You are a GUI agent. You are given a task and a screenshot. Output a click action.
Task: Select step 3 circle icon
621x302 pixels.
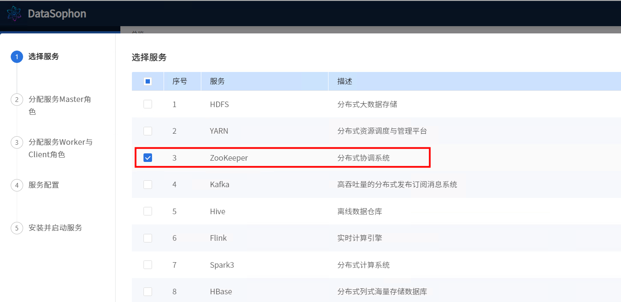pos(17,142)
